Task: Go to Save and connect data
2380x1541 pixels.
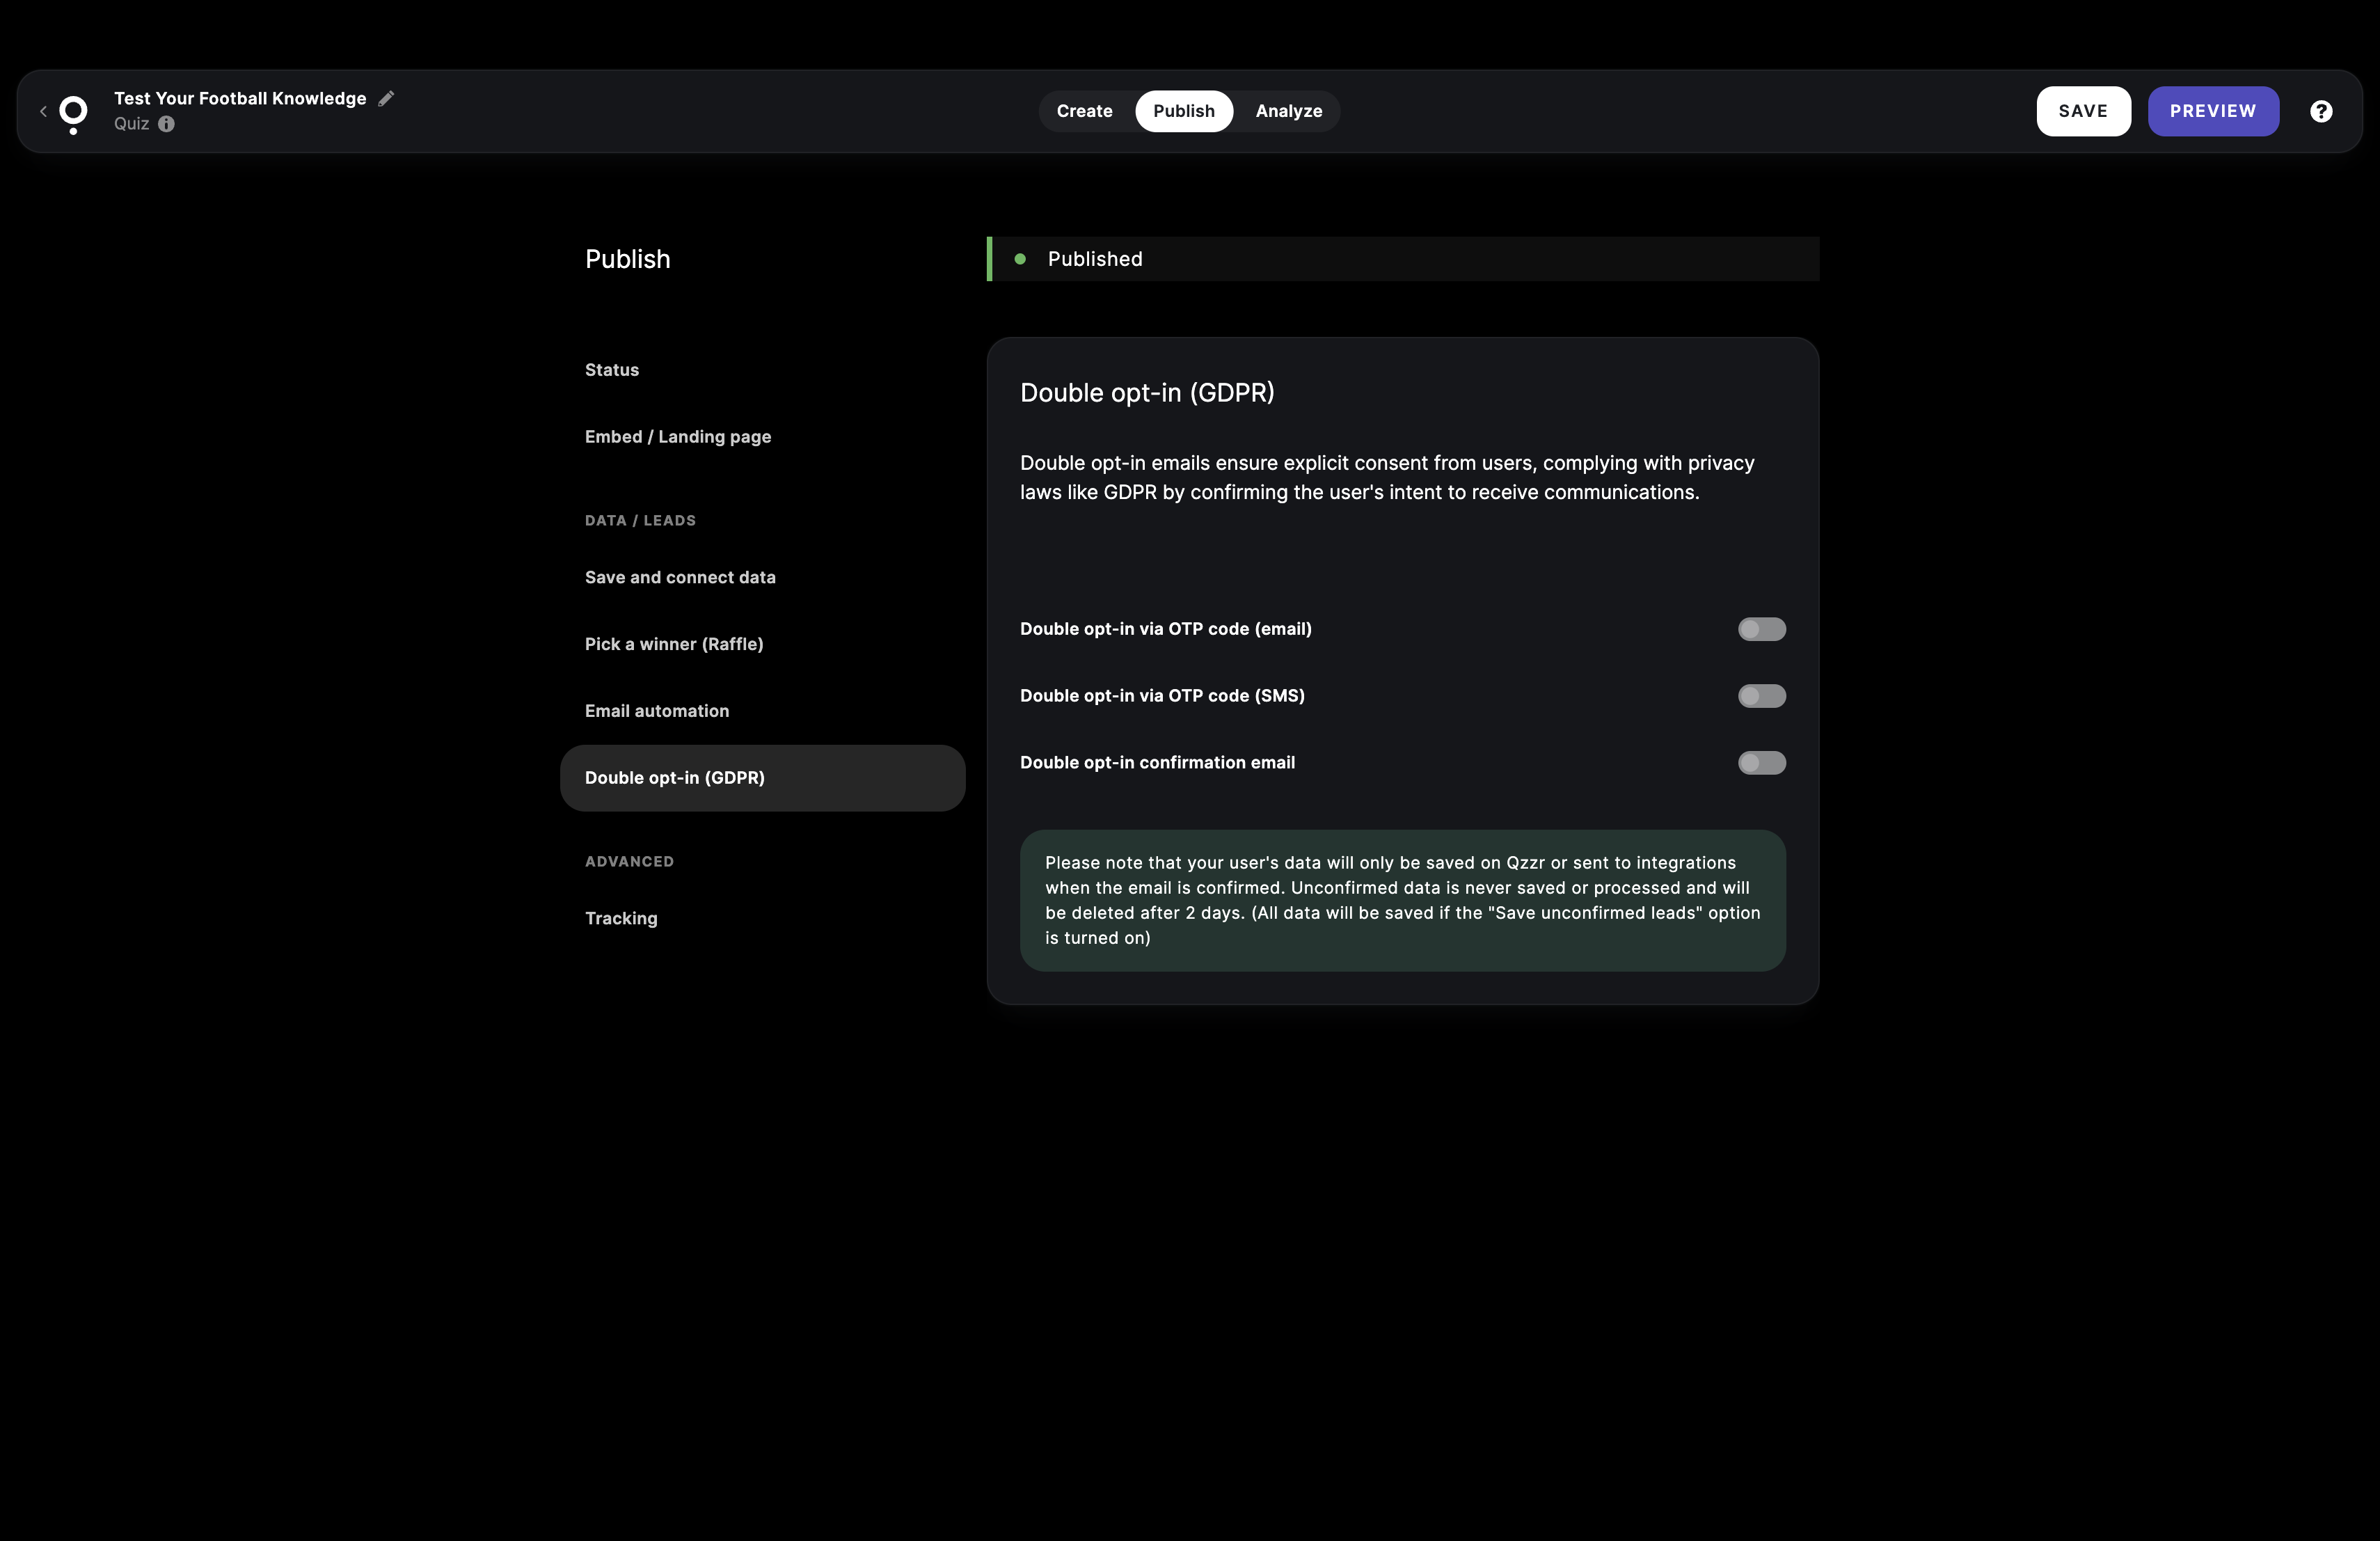Action: 679,577
